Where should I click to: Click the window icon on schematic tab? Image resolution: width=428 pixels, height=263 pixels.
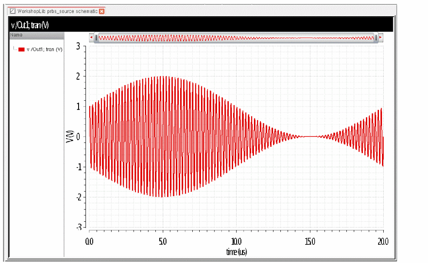click(13, 11)
